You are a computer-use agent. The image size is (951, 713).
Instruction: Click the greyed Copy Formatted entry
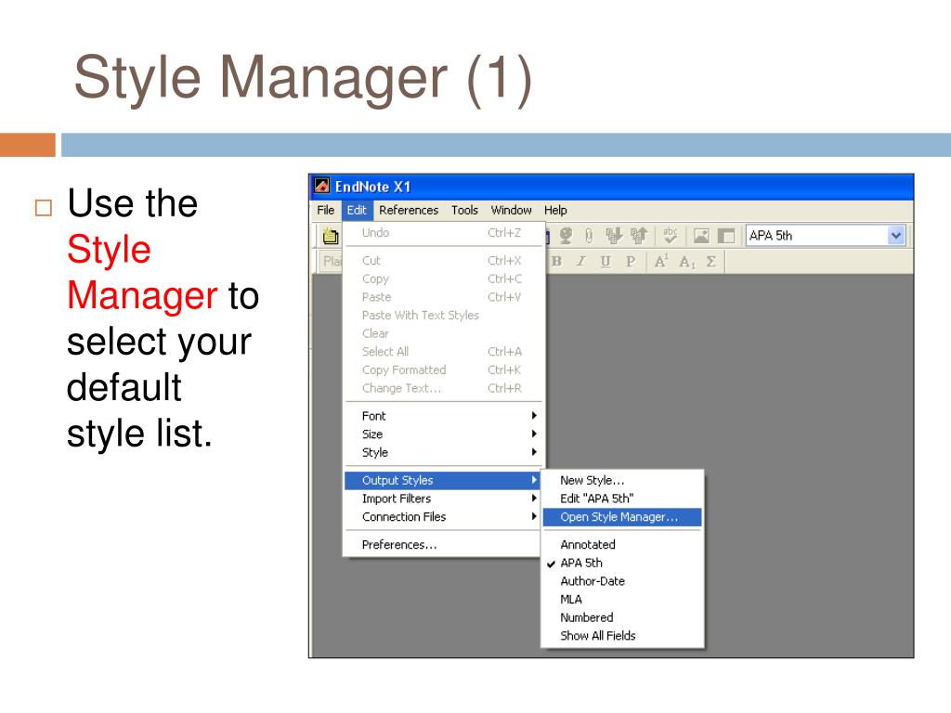click(x=443, y=369)
